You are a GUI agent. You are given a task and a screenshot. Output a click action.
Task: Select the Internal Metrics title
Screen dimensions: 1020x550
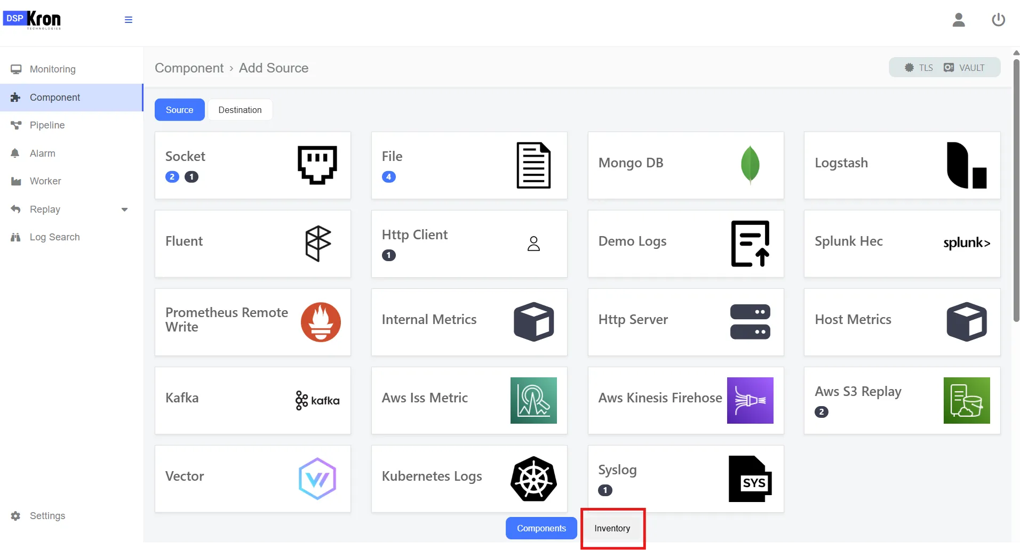coord(429,320)
